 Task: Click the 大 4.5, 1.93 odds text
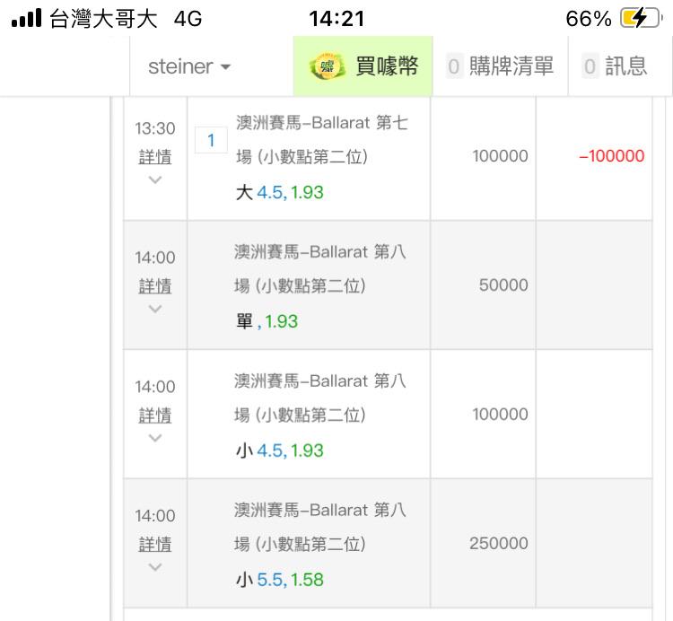pos(279,192)
